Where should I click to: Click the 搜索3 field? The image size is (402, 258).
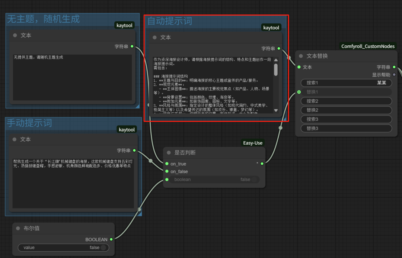pos(346,119)
